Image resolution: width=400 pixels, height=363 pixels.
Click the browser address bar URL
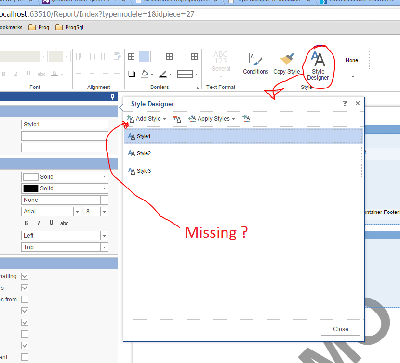pos(97,14)
